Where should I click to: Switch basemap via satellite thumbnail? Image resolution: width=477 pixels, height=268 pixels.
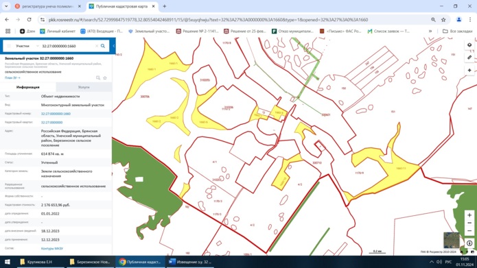coord(452,240)
